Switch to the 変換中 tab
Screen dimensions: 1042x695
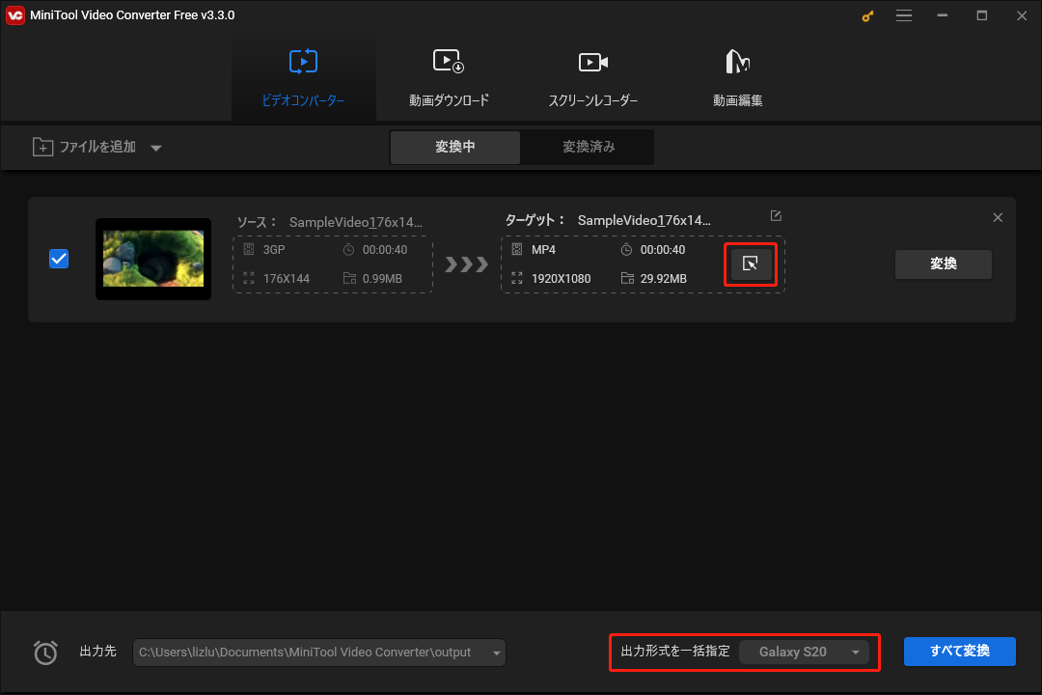pos(454,147)
